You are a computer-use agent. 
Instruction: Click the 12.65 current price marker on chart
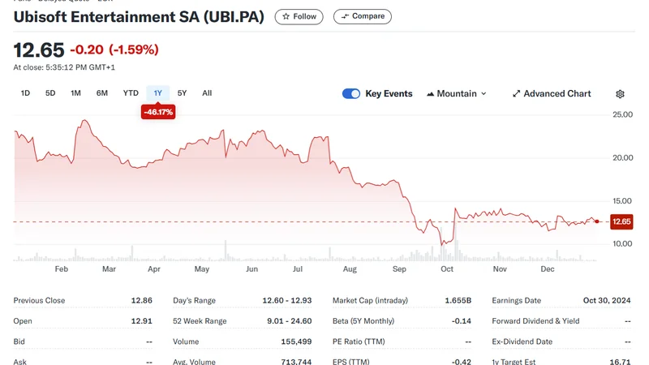point(621,221)
